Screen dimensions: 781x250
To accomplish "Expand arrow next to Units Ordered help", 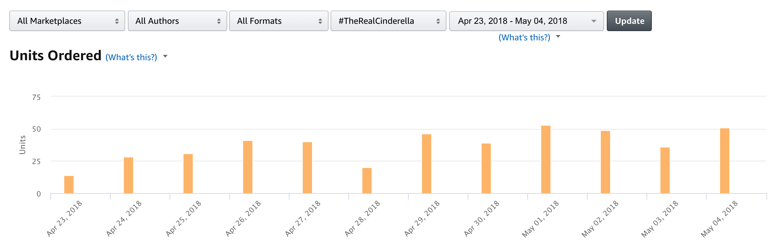I will click(x=165, y=57).
